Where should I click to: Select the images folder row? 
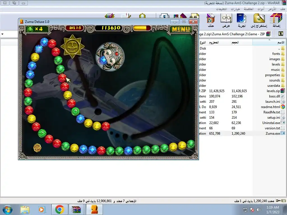click(242, 59)
